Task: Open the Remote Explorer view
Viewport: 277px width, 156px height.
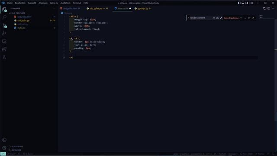Action: (4, 42)
